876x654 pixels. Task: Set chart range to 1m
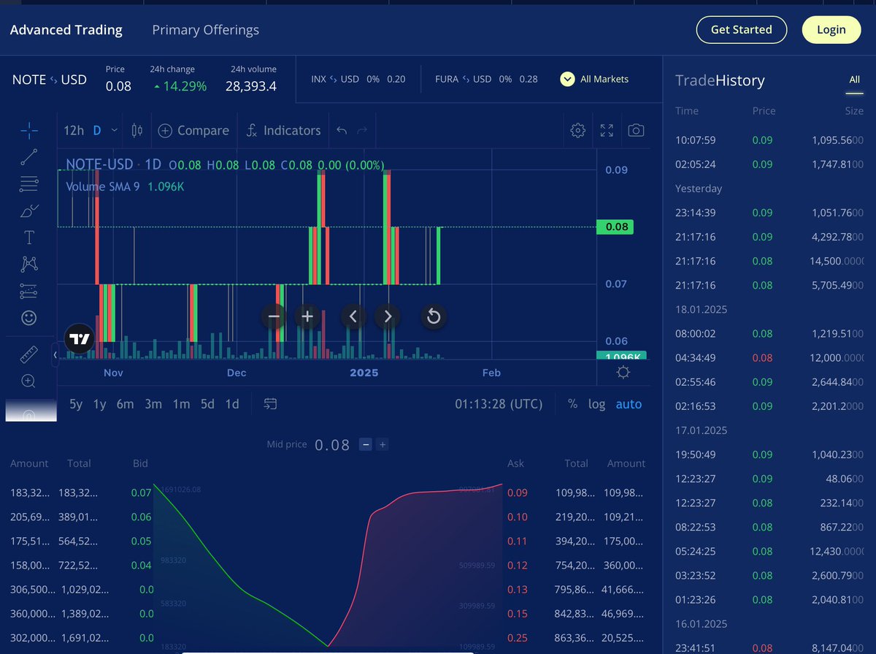pos(181,404)
